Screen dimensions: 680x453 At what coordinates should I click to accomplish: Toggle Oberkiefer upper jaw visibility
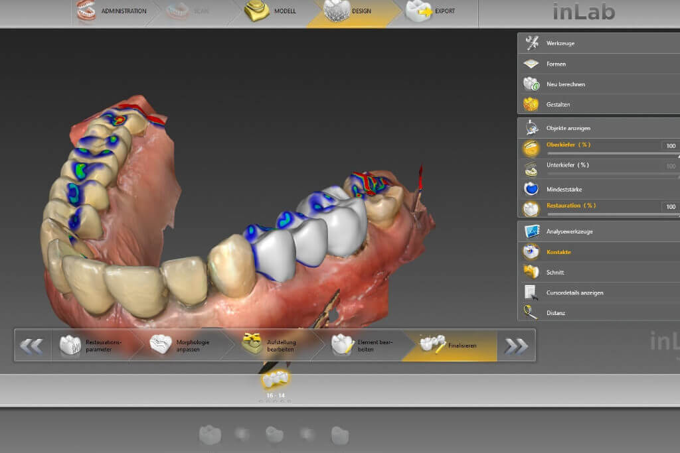531,147
